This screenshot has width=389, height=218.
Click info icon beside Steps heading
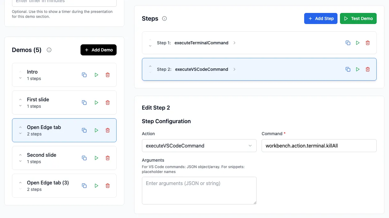(164, 18)
